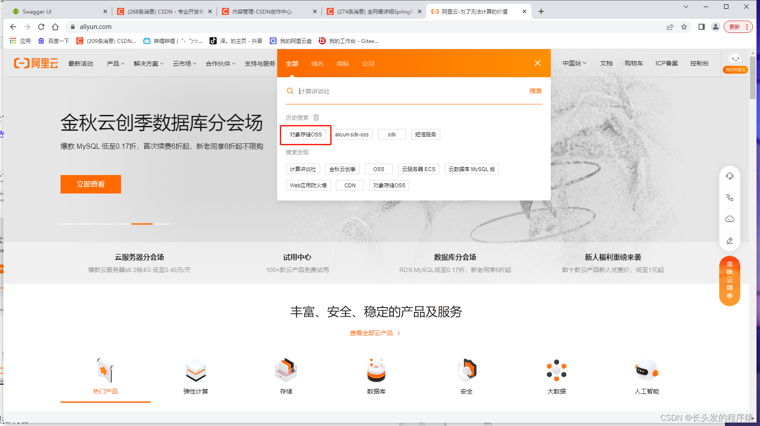Open the 应用 apps bookmark
Screen dimensions: 760x426
point(20,41)
